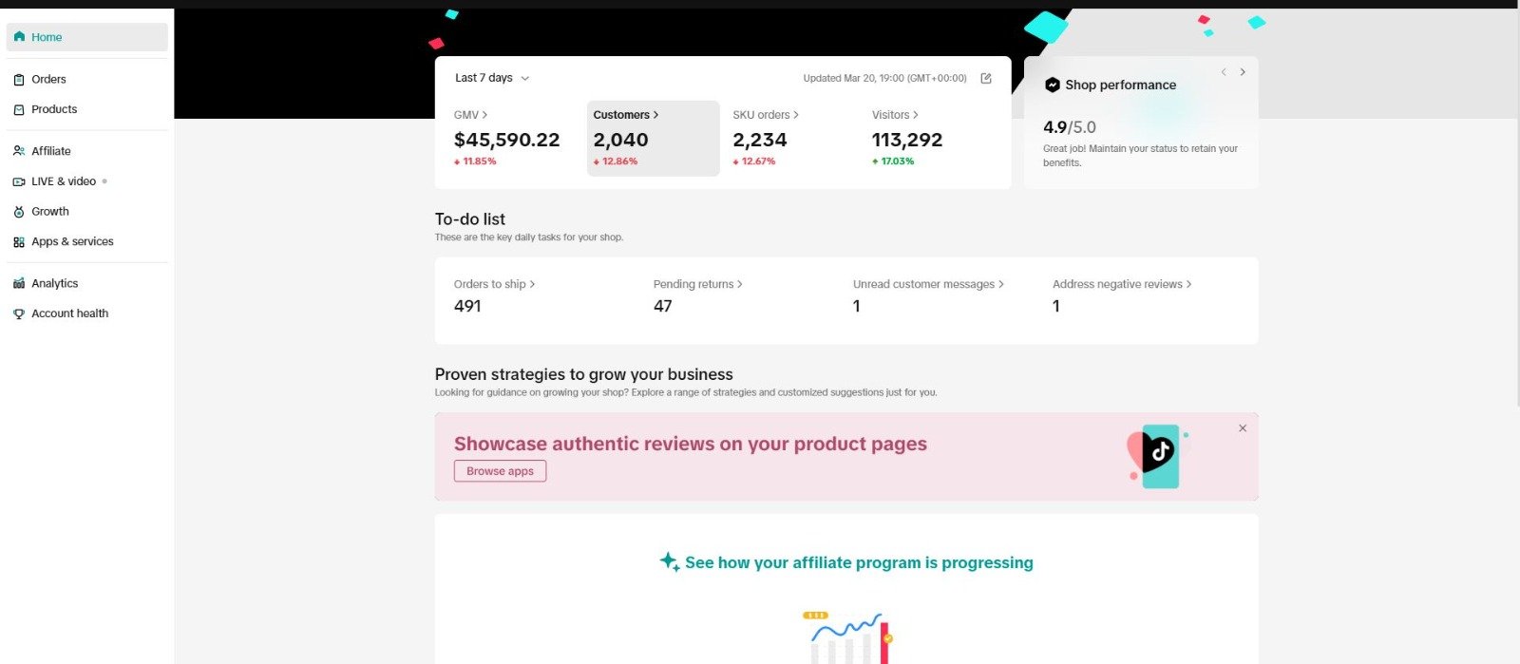
Task: Open SKU orders metric details
Action: [x=766, y=115]
